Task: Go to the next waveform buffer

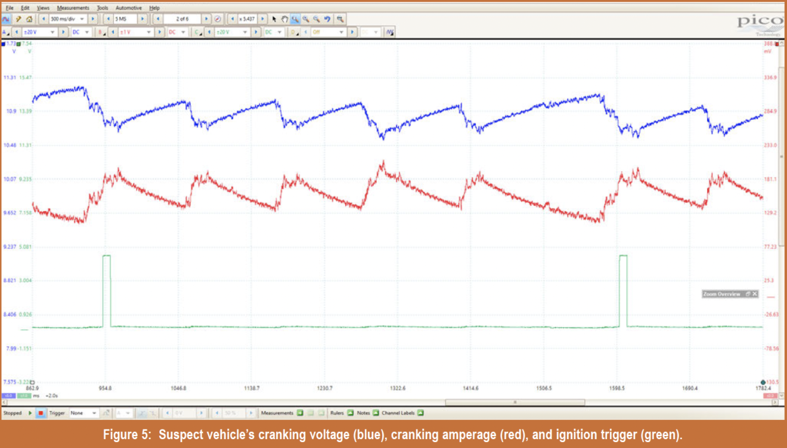Action: [x=206, y=19]
